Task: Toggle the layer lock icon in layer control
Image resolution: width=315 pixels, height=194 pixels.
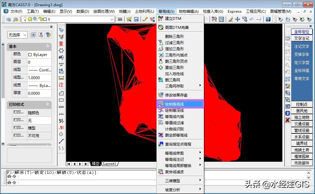Action: (40, 19)
